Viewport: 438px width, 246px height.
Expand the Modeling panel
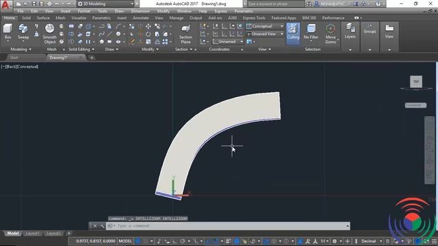21,49
